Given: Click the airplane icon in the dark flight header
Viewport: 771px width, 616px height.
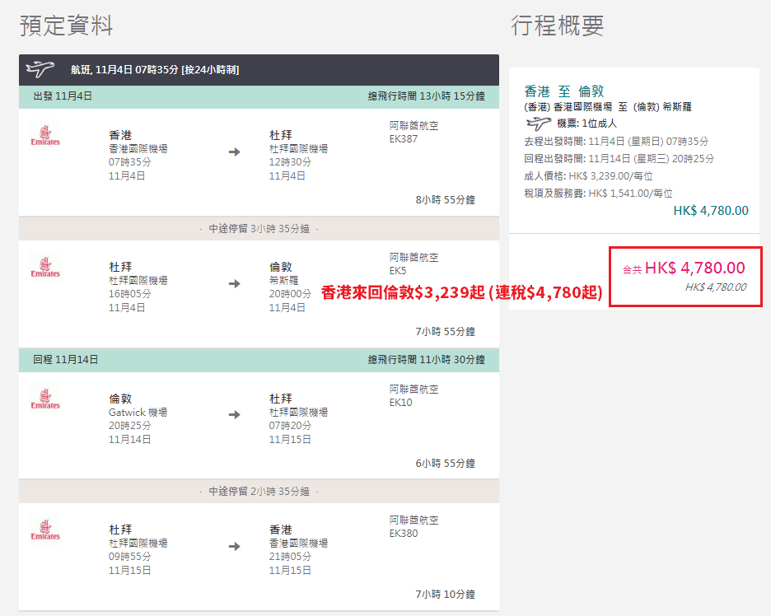Looking at the screenshot, I should 40,69.
